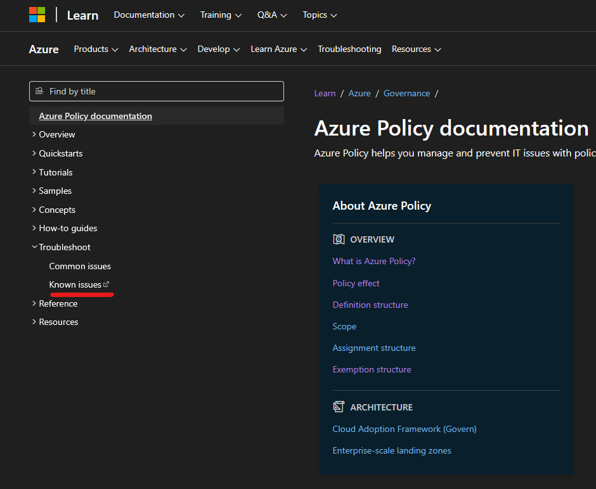
Task: Open the Troubleshooting menu item
Action: [x=349, y=49]
